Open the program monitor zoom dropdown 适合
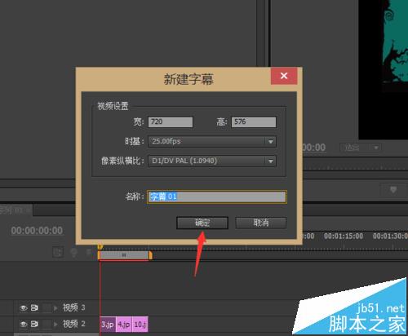This screenshot has width=408, height=336. (361, 148)
